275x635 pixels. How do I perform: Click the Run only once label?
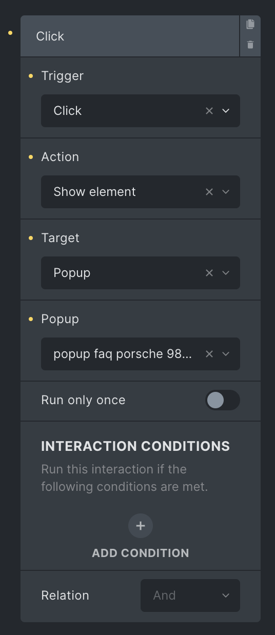(x=83, y=400)
